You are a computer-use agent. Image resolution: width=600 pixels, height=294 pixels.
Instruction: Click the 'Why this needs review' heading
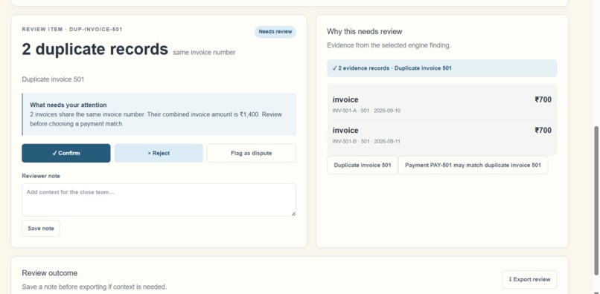[x=364, y=32]
